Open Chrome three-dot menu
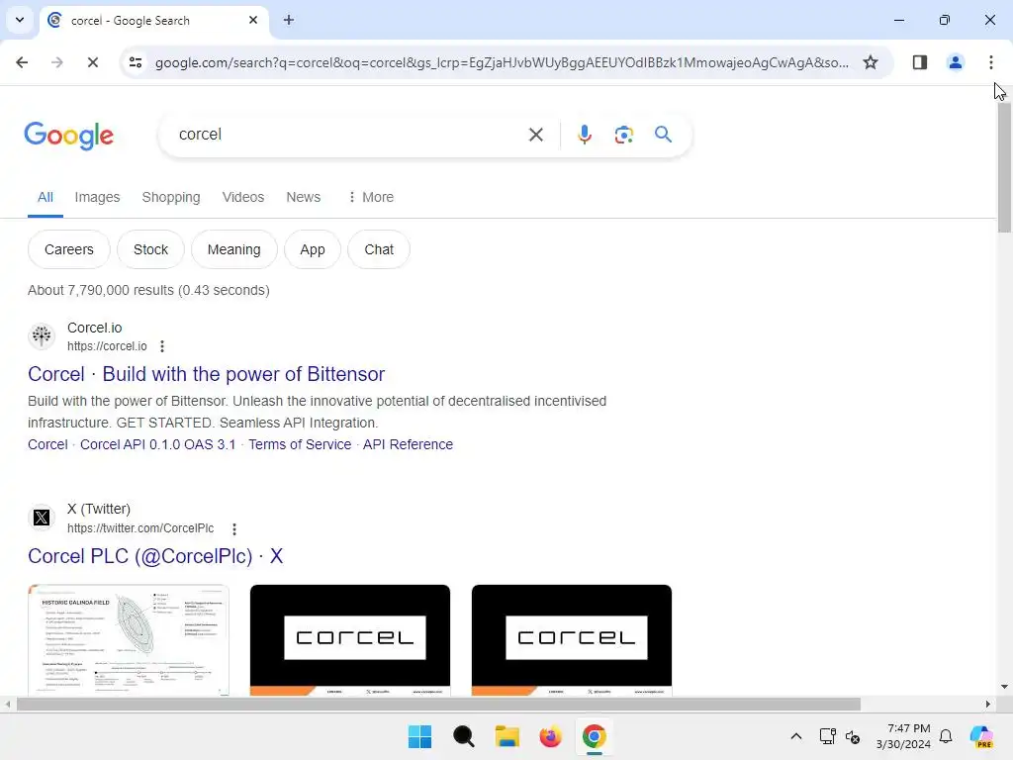 990,62
